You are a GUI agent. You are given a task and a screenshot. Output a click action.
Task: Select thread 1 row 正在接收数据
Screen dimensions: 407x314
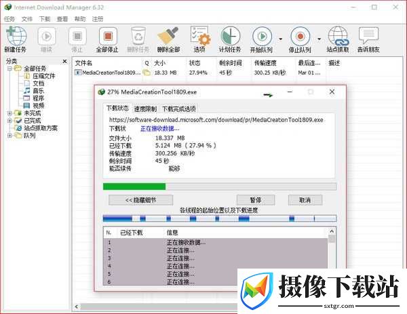216,243
